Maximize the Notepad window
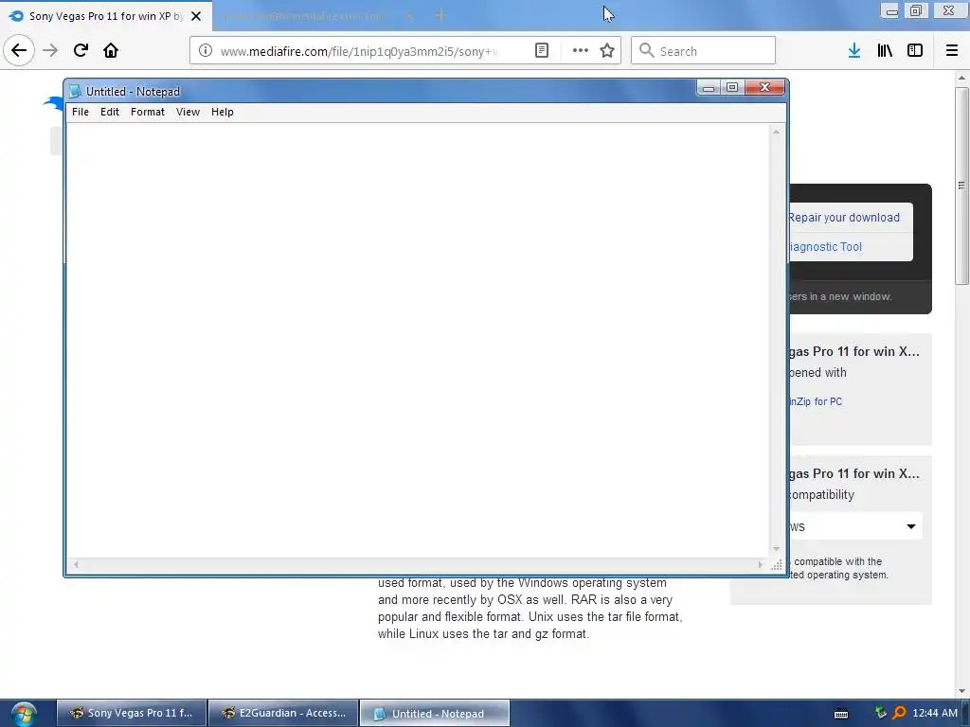The height and width of the screenshot is (727, 970). pos(732,88)
